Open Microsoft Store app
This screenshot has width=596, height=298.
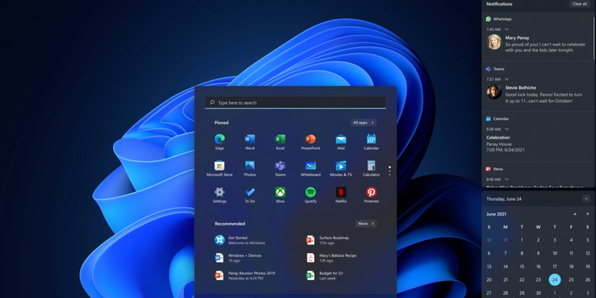tap(220, 166)
